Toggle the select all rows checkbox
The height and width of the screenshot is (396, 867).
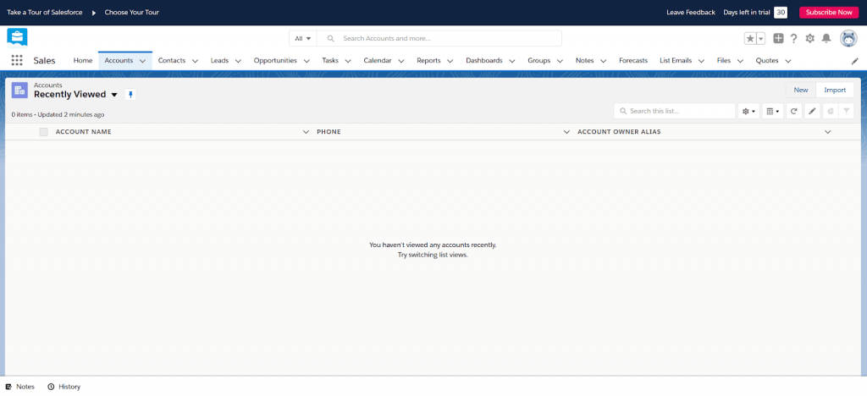[44, 132]
